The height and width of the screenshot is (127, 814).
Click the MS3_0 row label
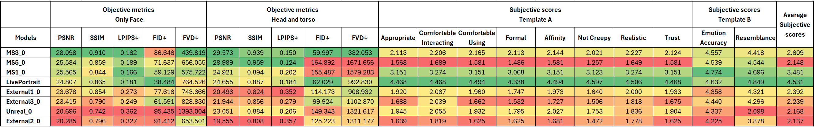[16, 53]
